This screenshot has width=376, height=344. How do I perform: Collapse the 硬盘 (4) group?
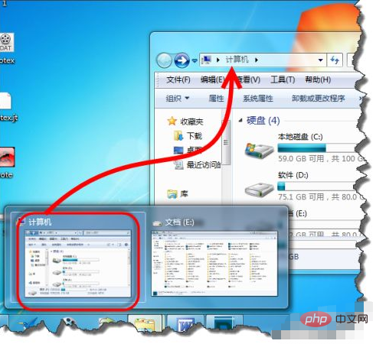coord(240,120)
